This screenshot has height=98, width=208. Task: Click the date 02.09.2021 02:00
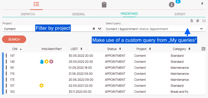tap(80, 86)
